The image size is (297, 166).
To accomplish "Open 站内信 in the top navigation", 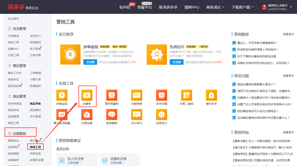I will [x=125, y=7].
